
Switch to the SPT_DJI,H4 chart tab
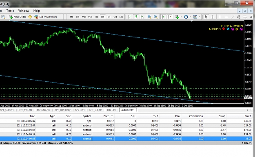95,110
